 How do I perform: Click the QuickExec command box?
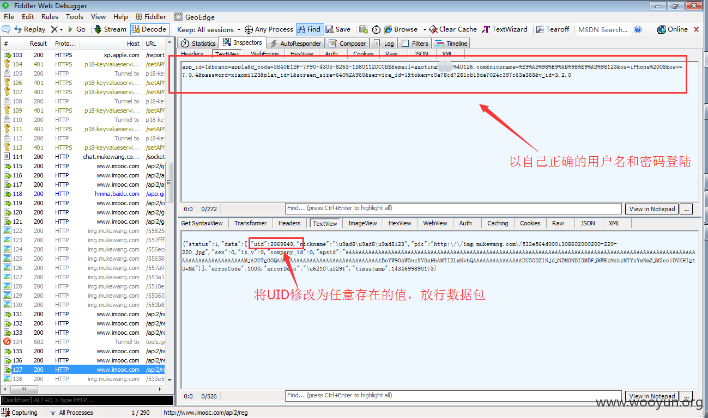coord(87,401)
